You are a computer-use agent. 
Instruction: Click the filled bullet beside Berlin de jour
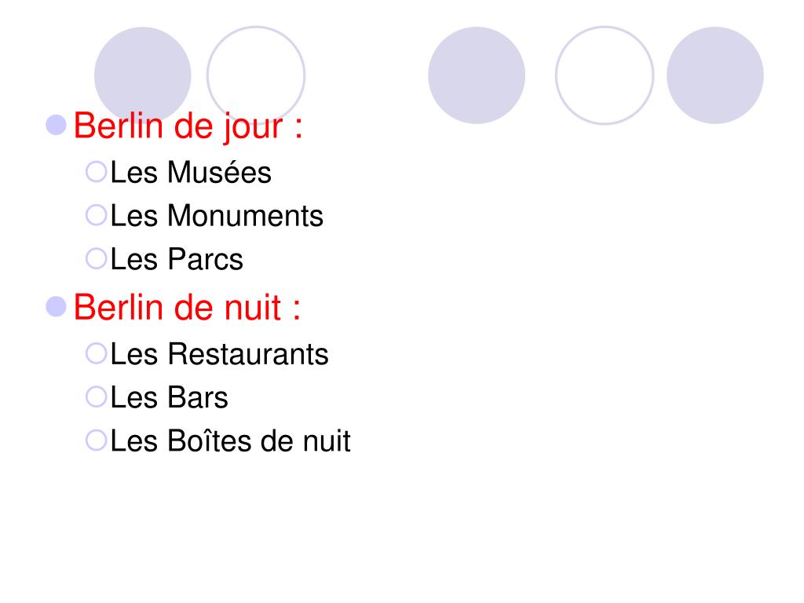(56, 125)
